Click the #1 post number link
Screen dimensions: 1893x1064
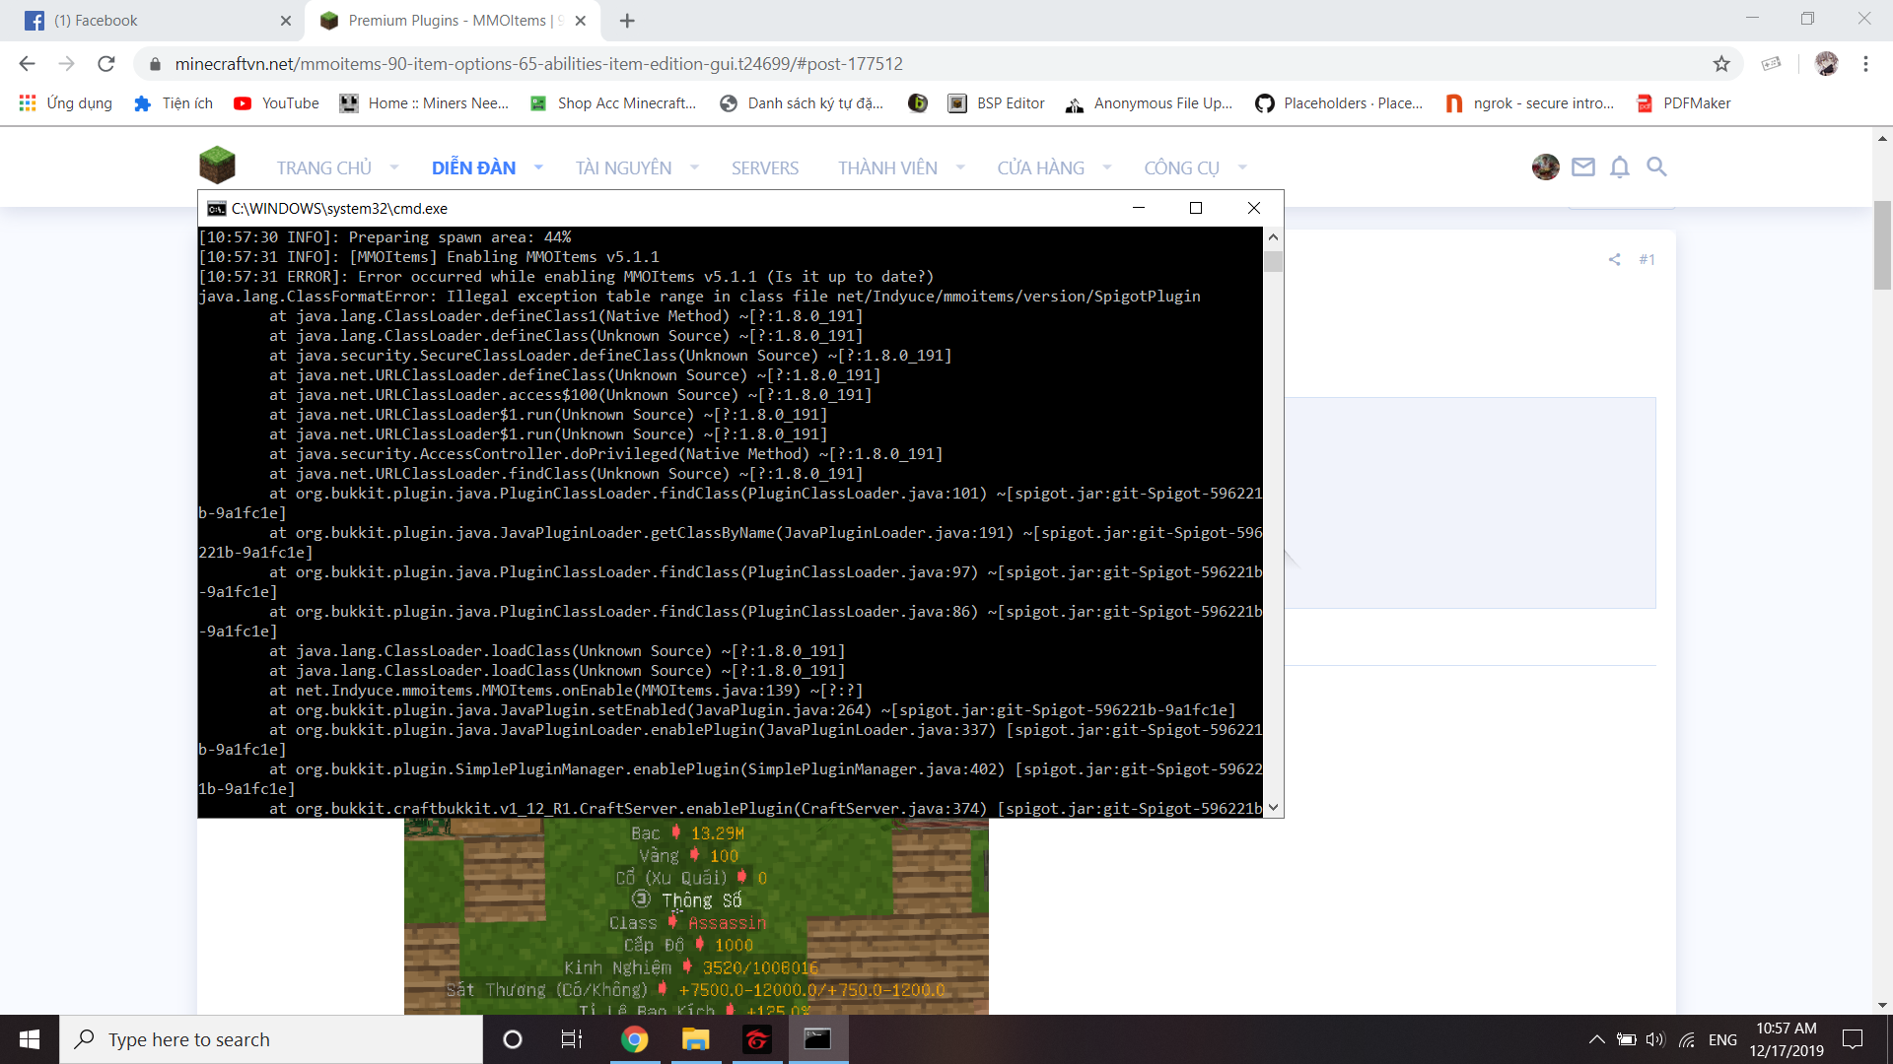tap(1647, 259)
